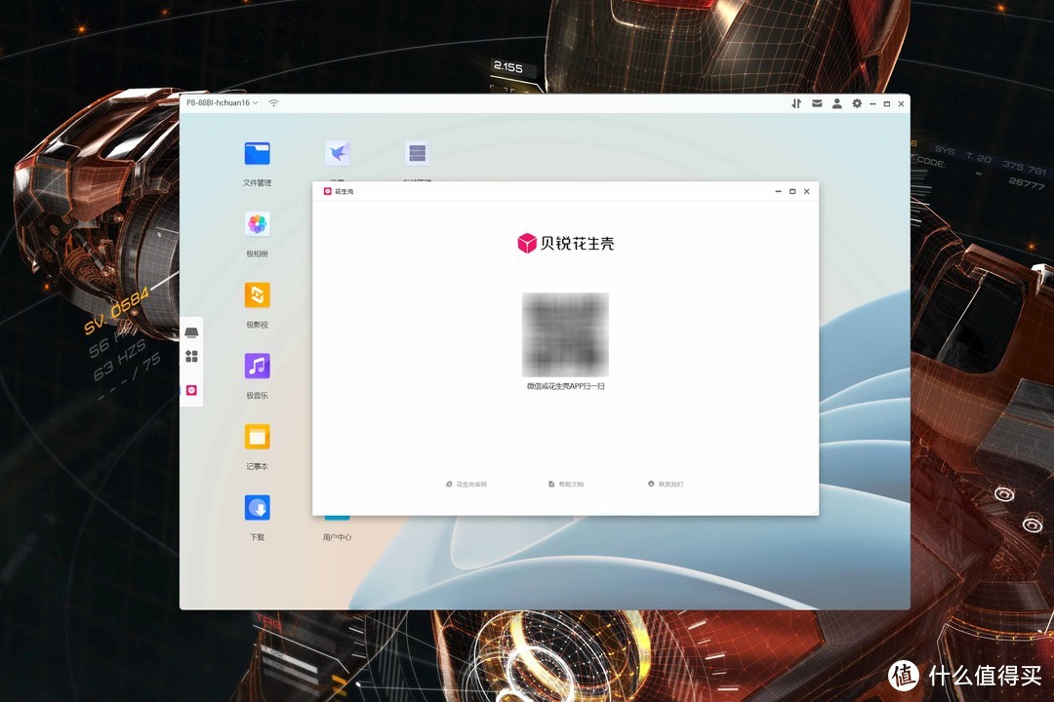Click the network status icon beside the device name
The image size is (1054, 702).
point(273,102)
